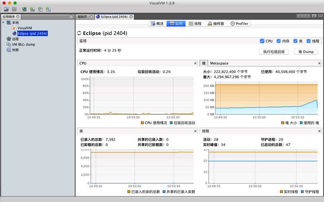Select the 监视 monitor tab
The width and height of the screenshot is (324, 202).
(176, 23)
